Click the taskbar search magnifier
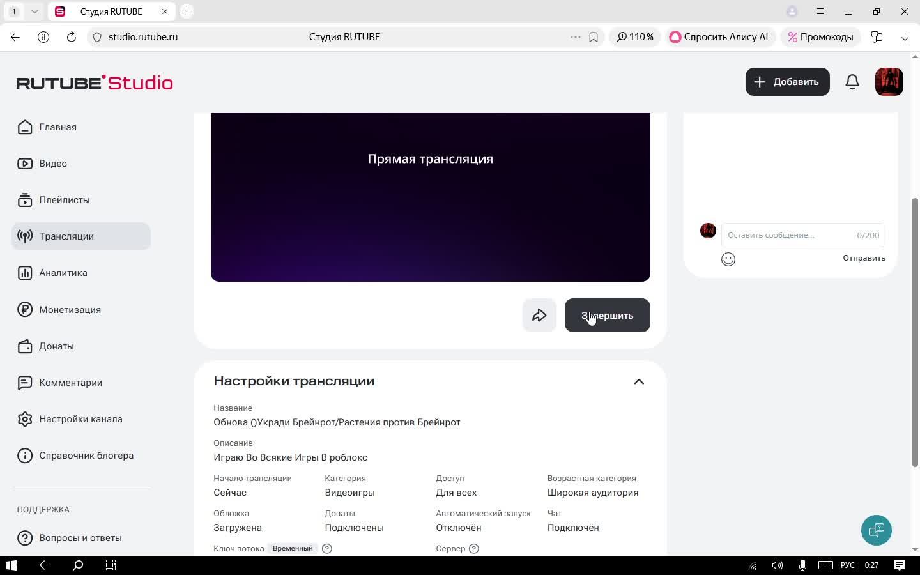This screenshot has width=920, height=575. [x=78, y=565]
